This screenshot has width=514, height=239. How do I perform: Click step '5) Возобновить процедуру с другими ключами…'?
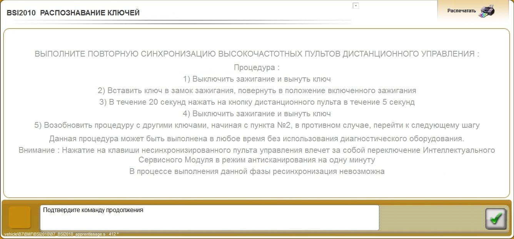point(257,125)
